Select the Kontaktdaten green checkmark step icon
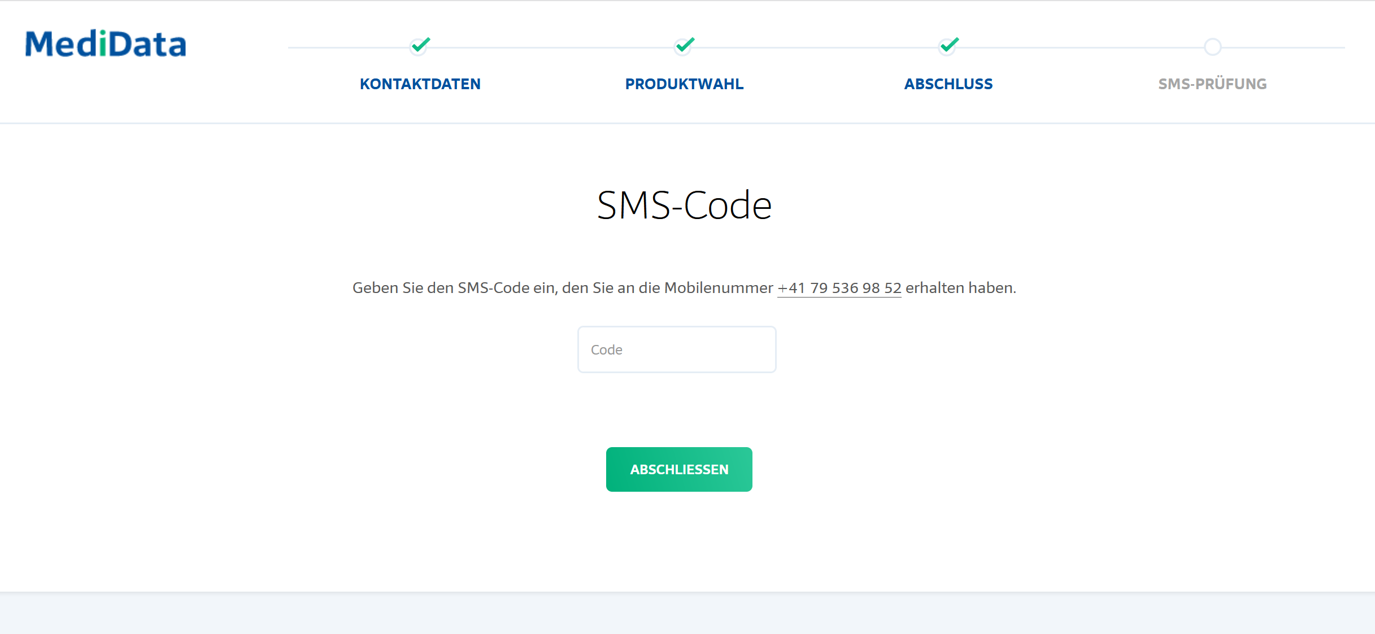The height and width of the screenshot is (634, 1375). (x=420, y=45)
